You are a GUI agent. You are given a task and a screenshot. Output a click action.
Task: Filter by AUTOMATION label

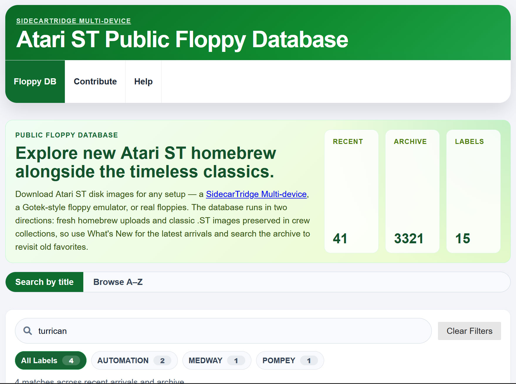134,361
